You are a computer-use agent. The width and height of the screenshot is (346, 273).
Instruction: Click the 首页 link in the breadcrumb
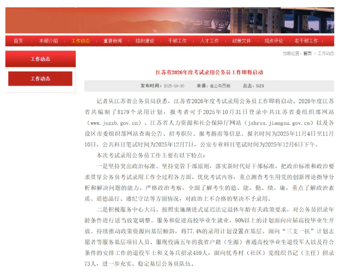(307, 53)
